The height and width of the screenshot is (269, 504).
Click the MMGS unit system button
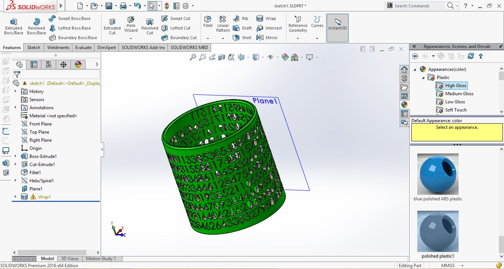448,266
